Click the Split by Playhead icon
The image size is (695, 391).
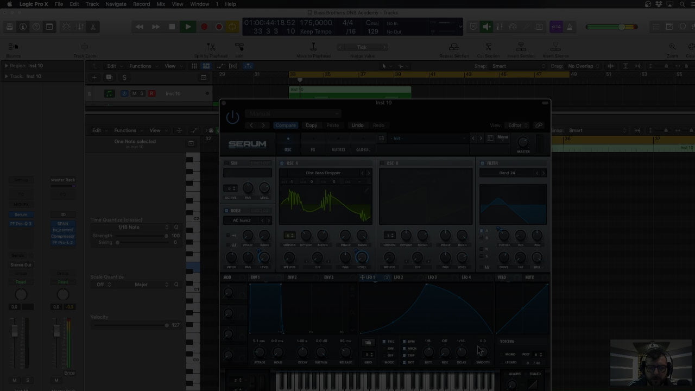coord(211,47)
